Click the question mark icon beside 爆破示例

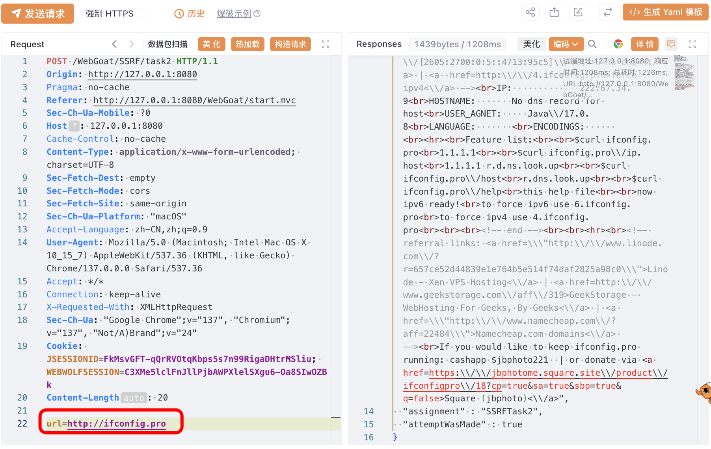(257, 14)
